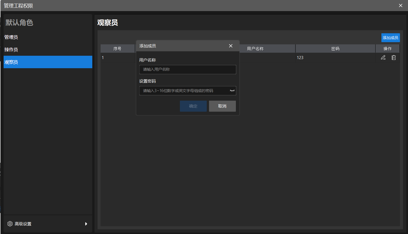408x234 pixels.
Task: Delete member 1 using the trash icon
Action: 394,57
